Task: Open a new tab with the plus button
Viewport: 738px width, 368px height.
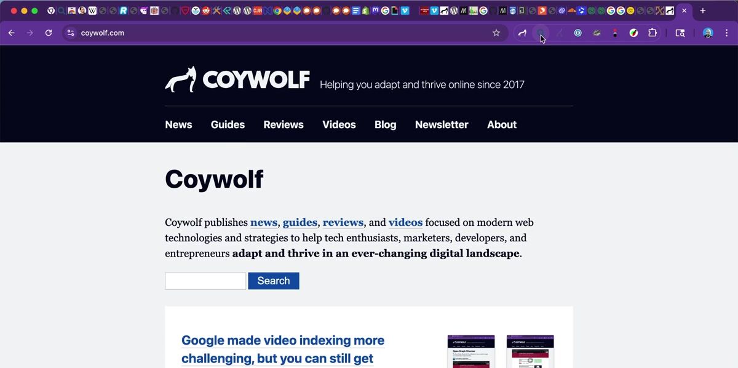Action: tap(702, 10)
